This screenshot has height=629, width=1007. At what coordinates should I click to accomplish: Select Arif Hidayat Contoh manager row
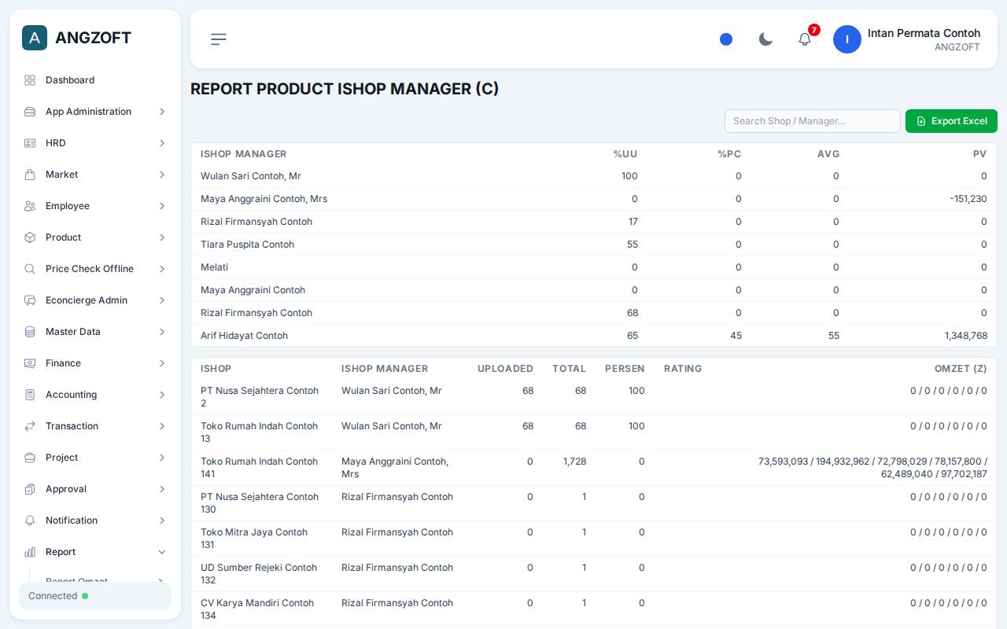(x=594, y=336)
